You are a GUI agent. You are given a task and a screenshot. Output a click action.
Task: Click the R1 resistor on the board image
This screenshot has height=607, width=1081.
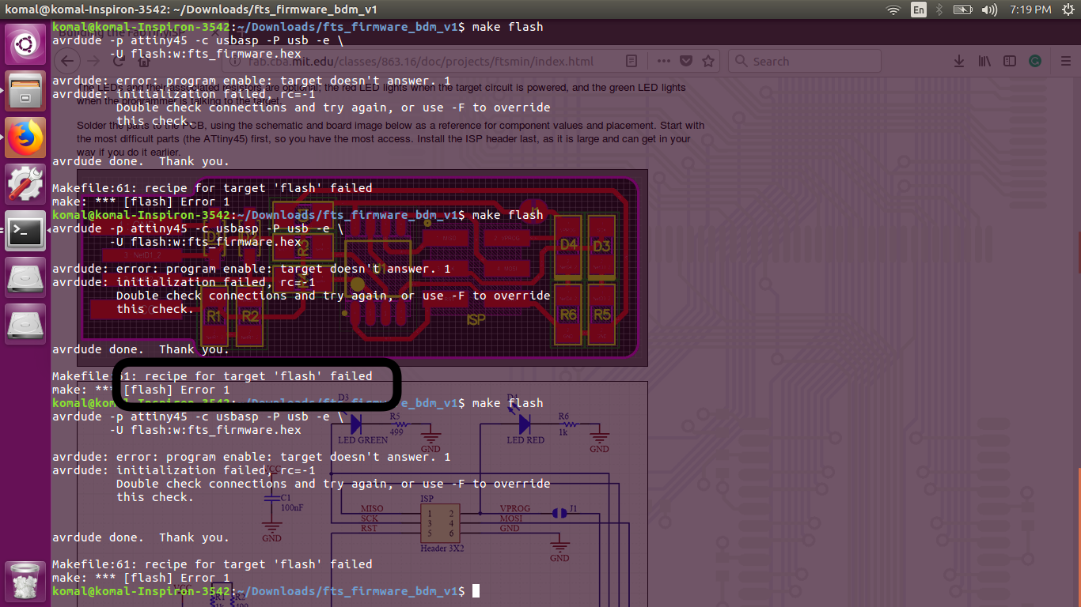[214, 316]
